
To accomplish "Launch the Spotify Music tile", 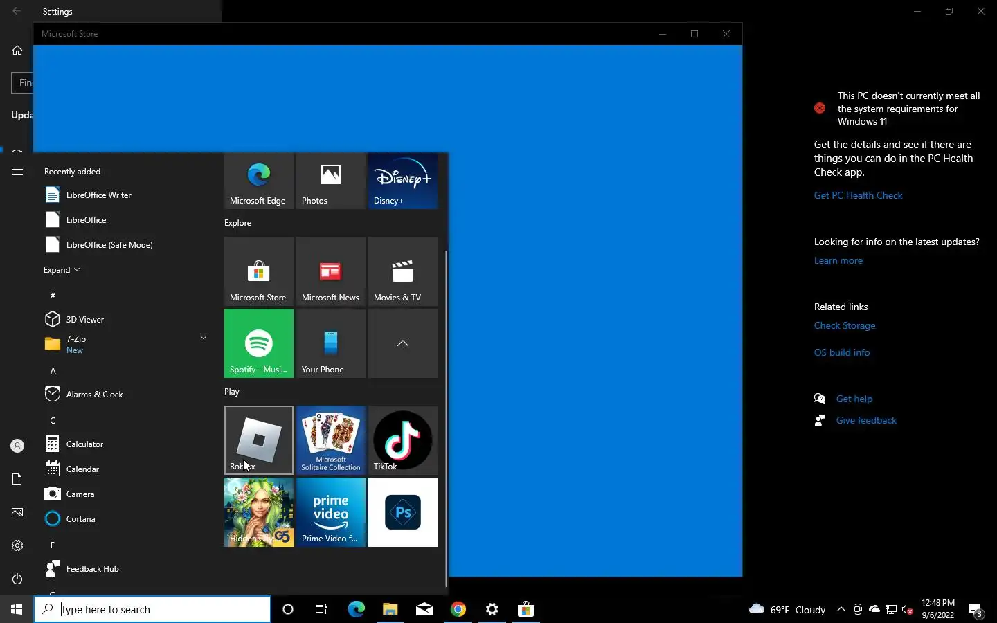I will coord(259,343).
